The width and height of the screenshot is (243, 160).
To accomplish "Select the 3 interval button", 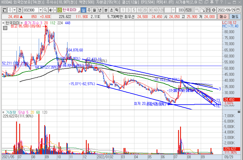I will (x=128, y=10).
